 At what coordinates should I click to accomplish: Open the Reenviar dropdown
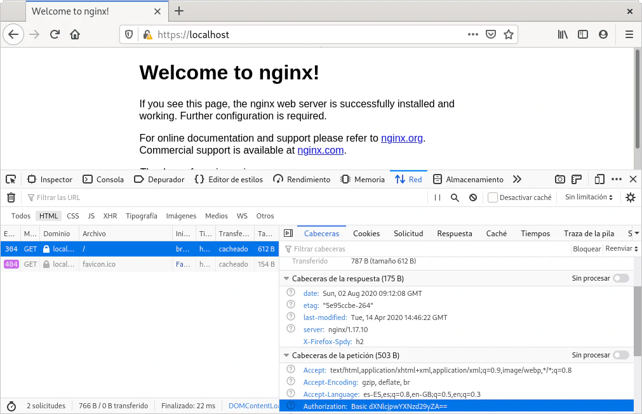tap(621, 249)
